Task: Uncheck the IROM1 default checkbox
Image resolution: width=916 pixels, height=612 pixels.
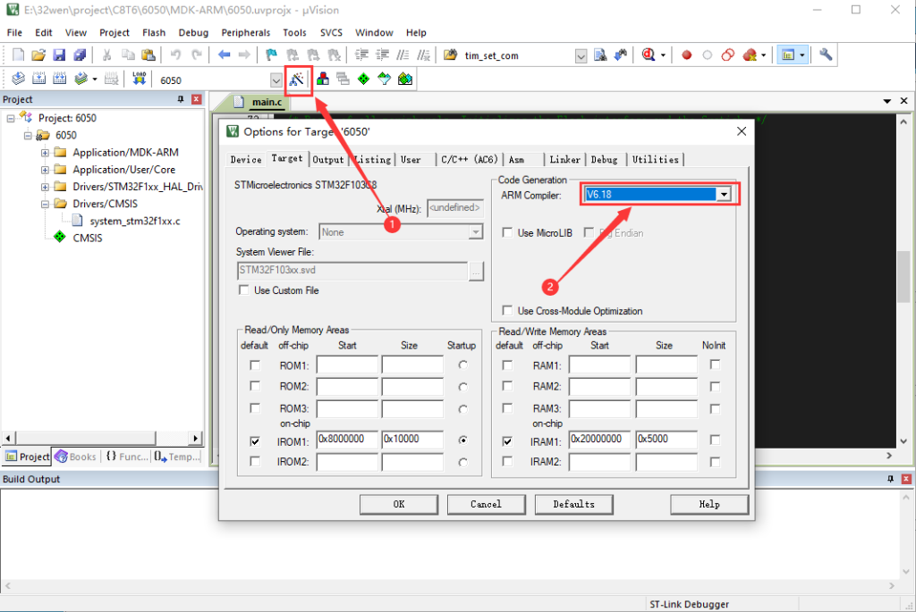Action: [255, 441]
